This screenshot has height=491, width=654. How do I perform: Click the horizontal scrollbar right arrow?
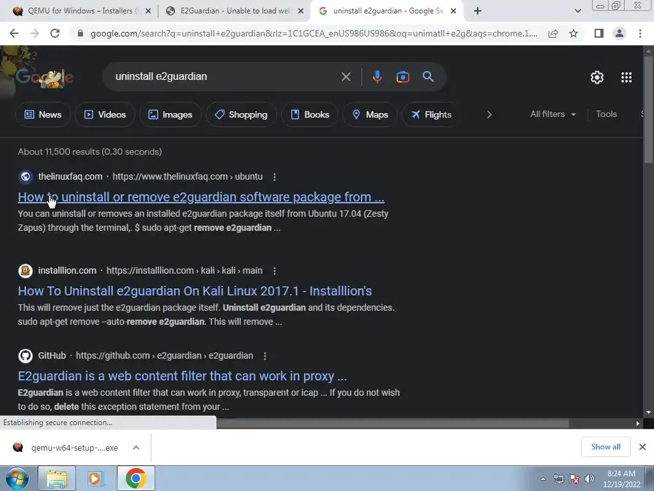coord(638,423)
